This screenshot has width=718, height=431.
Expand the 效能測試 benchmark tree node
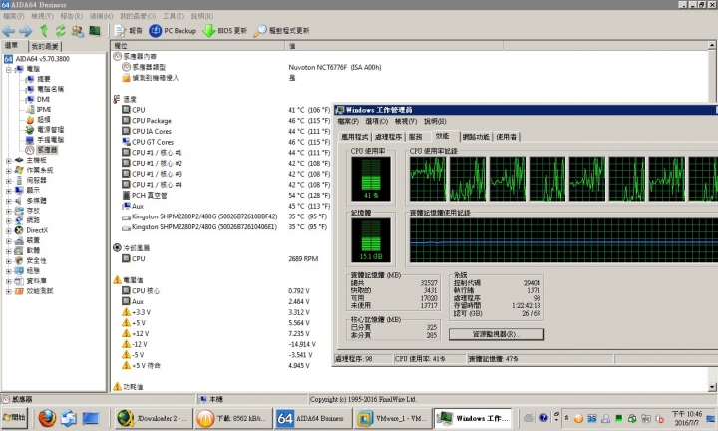(x=9, y=291)
